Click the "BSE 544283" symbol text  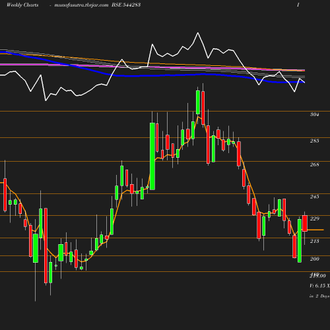point(126,5)
